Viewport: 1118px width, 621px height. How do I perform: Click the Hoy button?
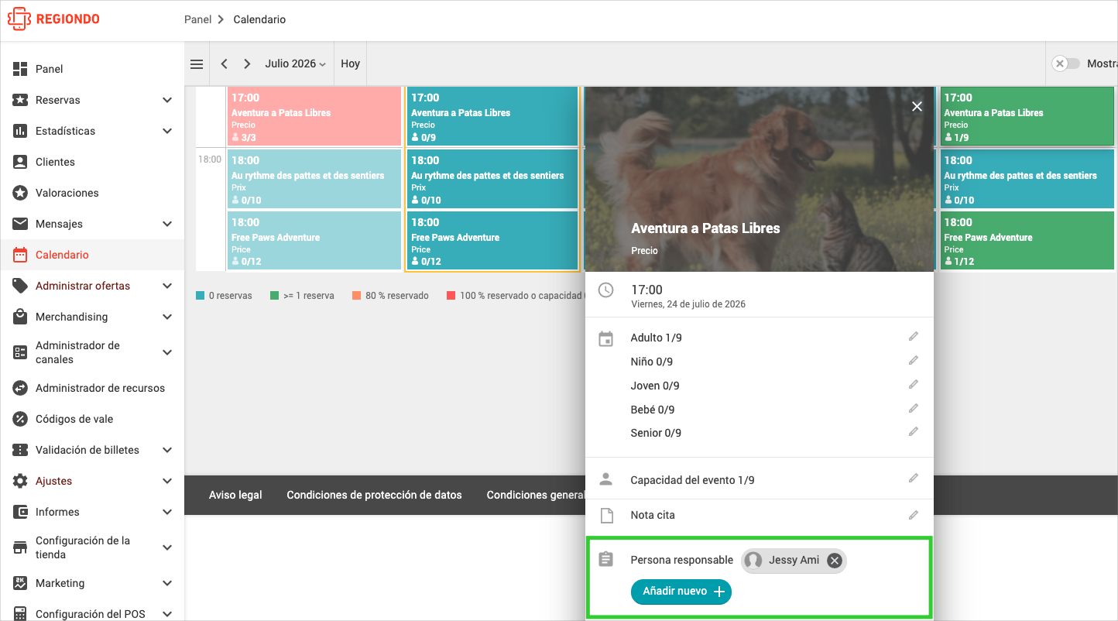click(x=351, y=64)
